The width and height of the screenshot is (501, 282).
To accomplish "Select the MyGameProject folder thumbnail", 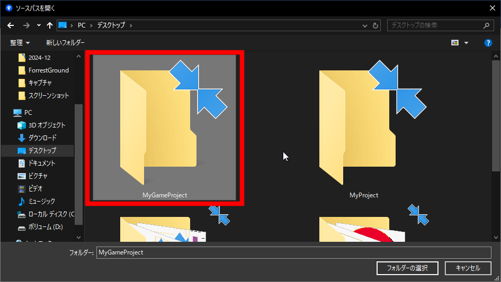I will (x=165, y=128).
